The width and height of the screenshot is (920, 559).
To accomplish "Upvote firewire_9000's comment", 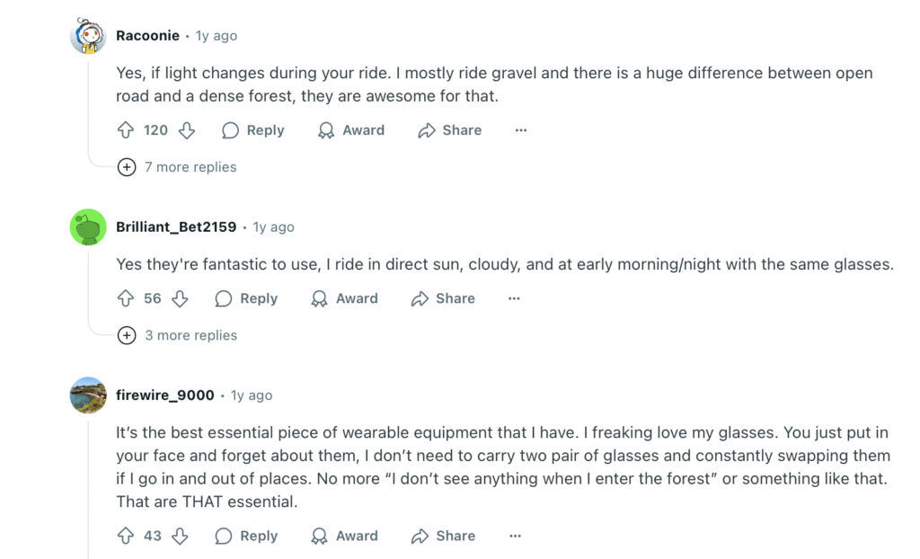I will coord(126,536).
